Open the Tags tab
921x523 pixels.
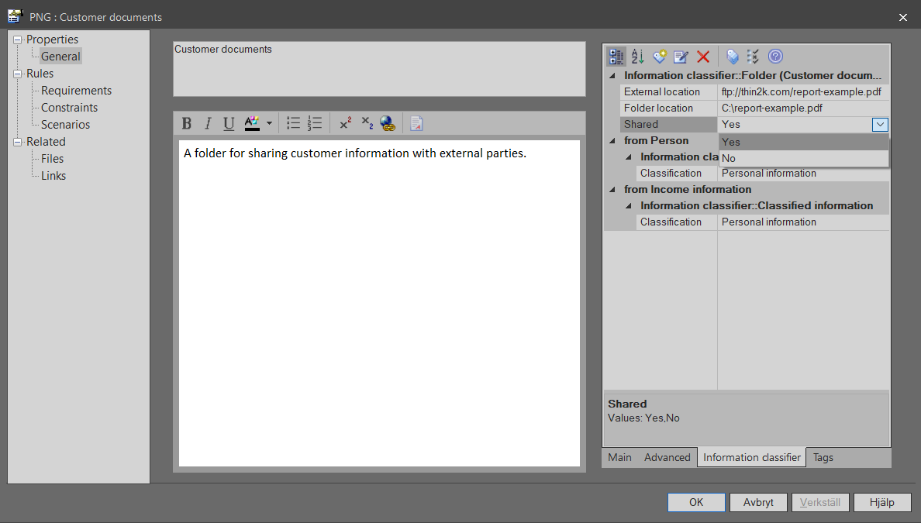pyautogui.click(x=823, y=457)
